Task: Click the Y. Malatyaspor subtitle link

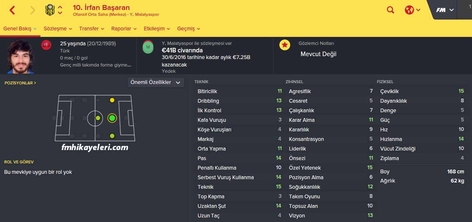Action: tap(145, 15)
